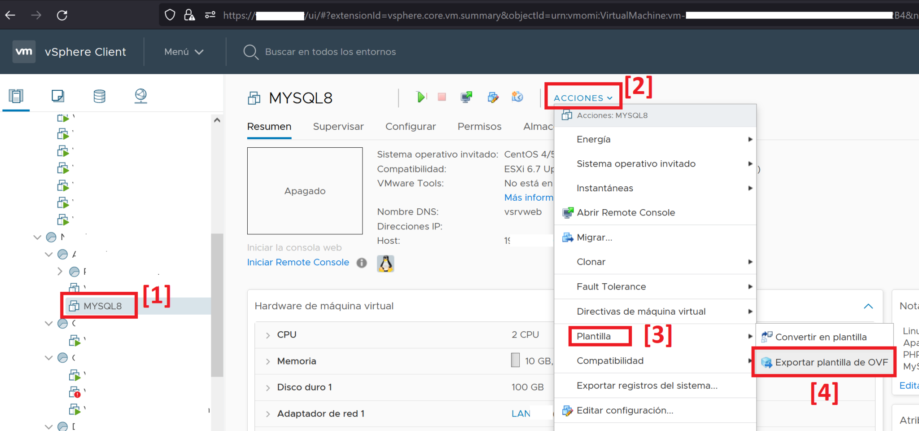Click the info icon beside Iniciar Remote Console

362,263
